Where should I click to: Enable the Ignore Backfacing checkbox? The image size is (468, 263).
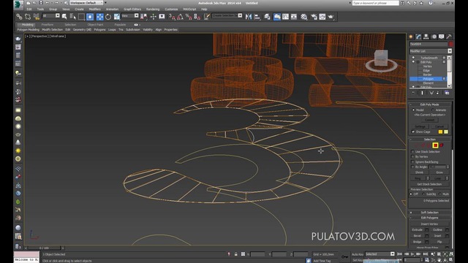coord(412,162)
